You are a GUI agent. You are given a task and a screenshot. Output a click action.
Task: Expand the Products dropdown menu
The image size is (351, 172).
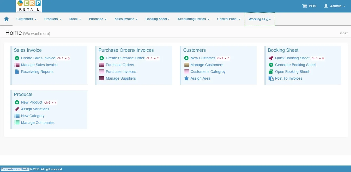click(53, 19)
